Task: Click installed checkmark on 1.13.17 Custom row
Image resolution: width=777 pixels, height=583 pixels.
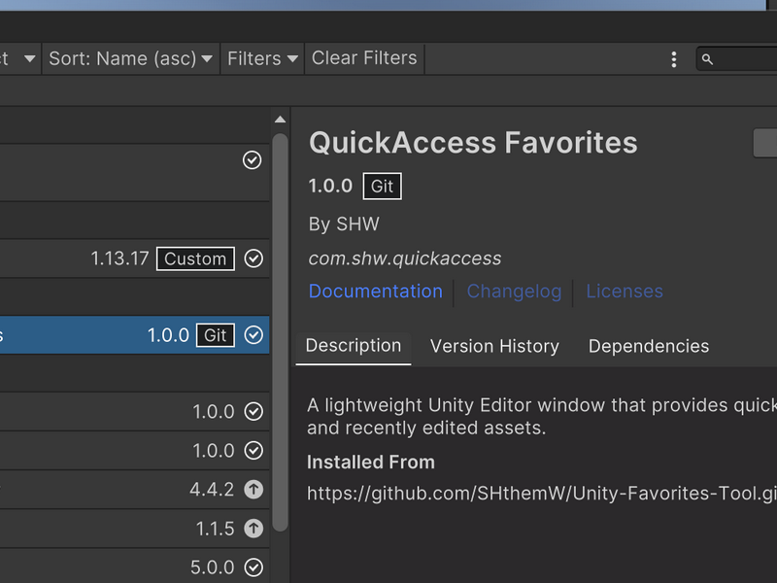Action: [x=253, y=258]
